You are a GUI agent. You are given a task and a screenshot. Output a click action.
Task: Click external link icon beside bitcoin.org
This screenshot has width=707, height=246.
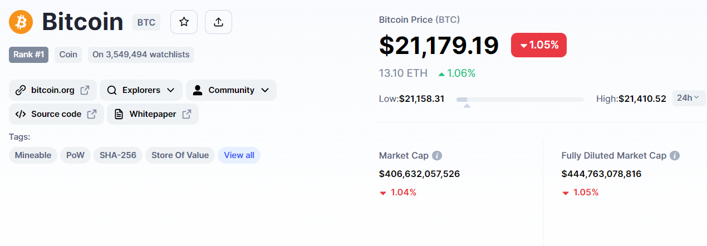[x=85, y=90]
